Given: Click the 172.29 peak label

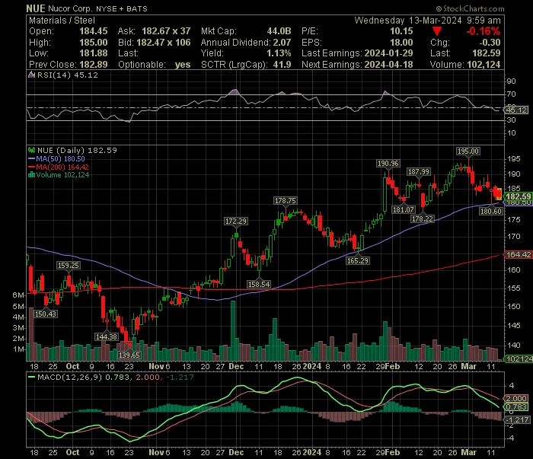Looking at the screenshot, I should [x=236, y=222].
